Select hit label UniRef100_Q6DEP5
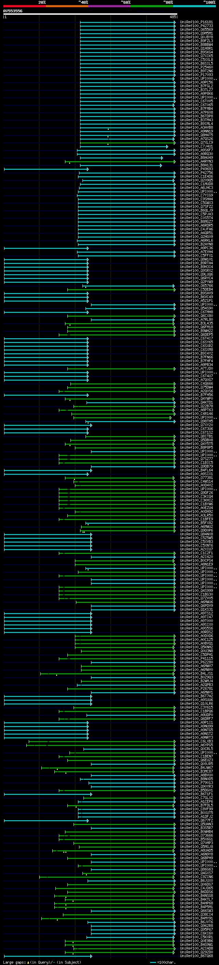Image resolution: width=219 pixels, height=965 pixels. pyautogui.click(x=196, y=334)
